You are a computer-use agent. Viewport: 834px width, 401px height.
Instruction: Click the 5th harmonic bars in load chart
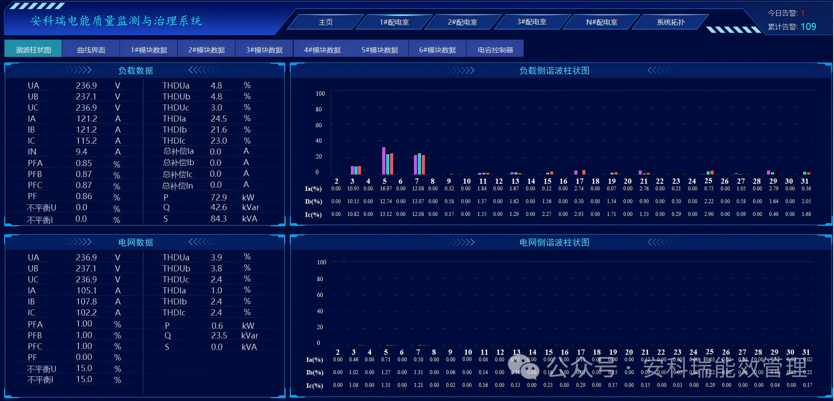[x=387, y=161]
